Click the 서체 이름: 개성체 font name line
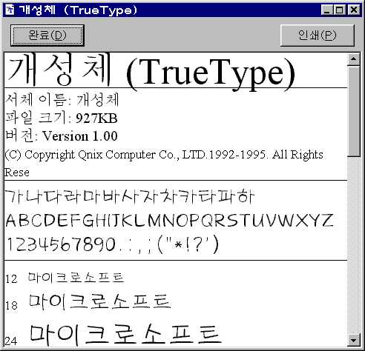Image resolution: width=365 pixels, height=351 pixels. pyautogui.click(x=62, y=100)
